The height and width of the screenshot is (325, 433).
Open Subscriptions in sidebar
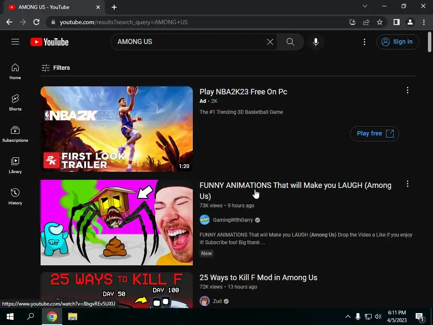15,134
